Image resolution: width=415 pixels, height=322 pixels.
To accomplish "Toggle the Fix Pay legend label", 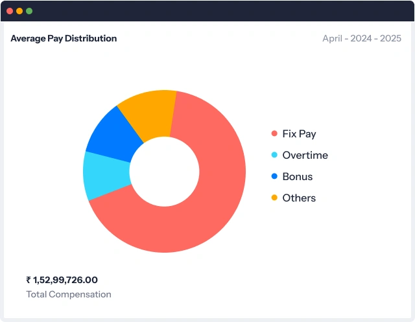I will tap(299, 134).
